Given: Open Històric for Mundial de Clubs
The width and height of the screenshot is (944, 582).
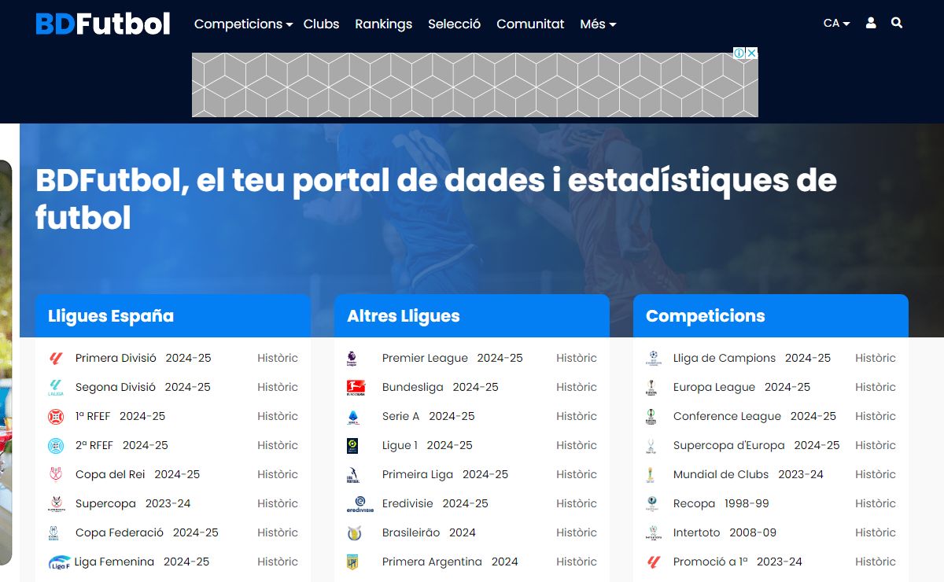Looking at the screenshot, I should [x=876, y=474].
